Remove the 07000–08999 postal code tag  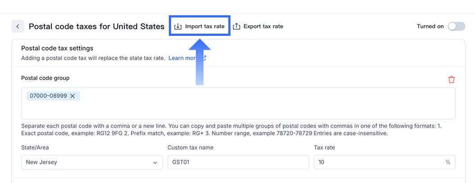click(x=72, y=96)
